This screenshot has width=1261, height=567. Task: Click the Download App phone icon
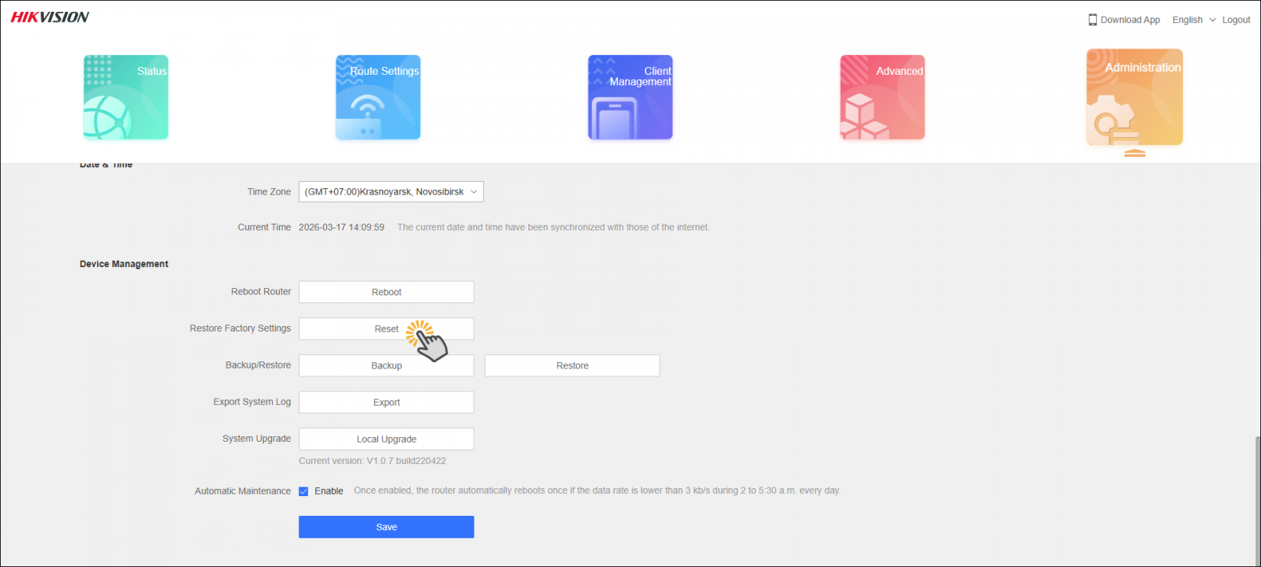[x=1092, y=20]
